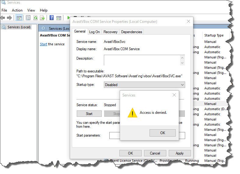240x174 pixels.
Task: Click OK in the Access is denied box
Action: 163,133
